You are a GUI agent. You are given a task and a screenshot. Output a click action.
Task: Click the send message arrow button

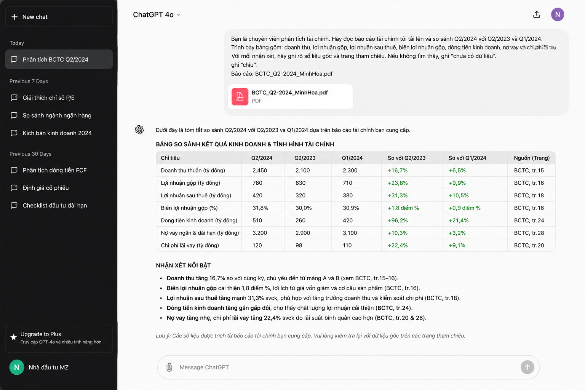click(x=527, y=367)
